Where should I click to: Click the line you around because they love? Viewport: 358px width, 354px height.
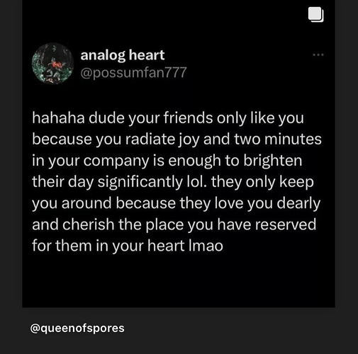[x=176, y=203]
